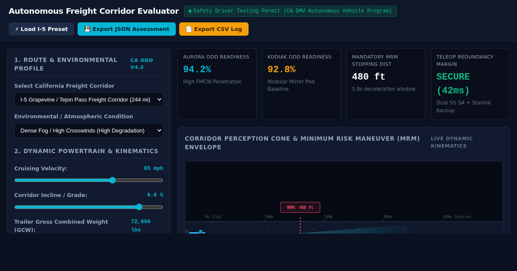Export the CSV Log

(x=214, y=29)
